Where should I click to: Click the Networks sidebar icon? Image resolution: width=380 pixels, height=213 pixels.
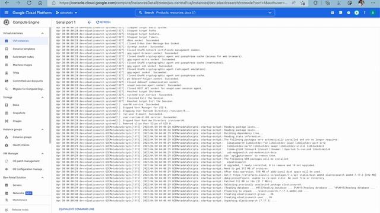7,193
